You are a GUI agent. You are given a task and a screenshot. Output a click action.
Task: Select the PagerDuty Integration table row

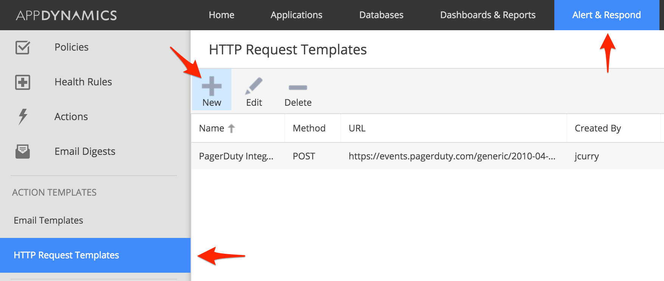(378, 156)
